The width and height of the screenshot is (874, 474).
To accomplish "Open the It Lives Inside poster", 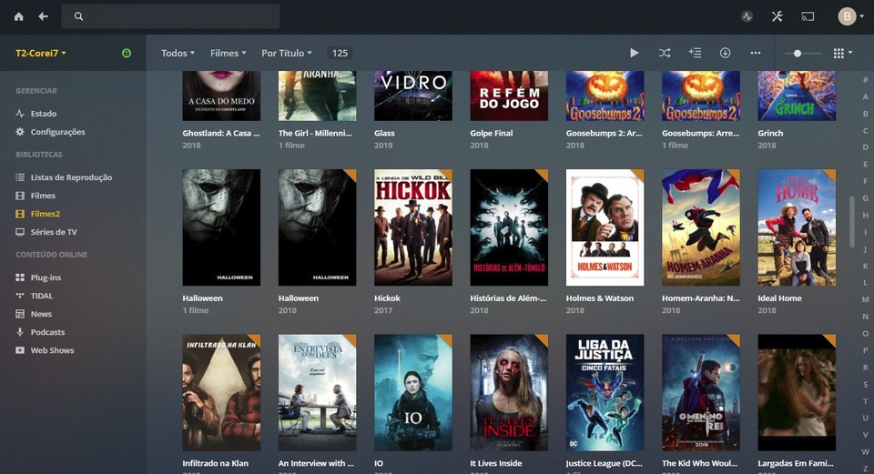I will [509, 393].
